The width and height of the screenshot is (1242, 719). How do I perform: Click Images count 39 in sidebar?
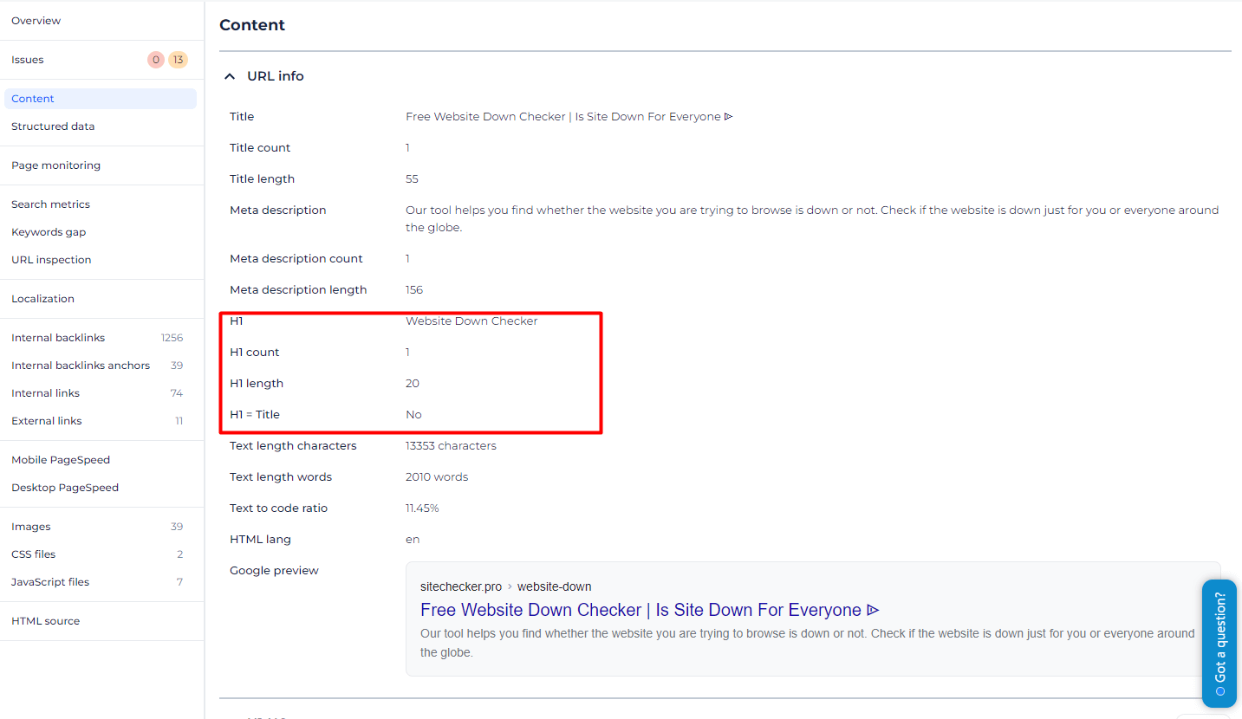[x=177, y=527]
